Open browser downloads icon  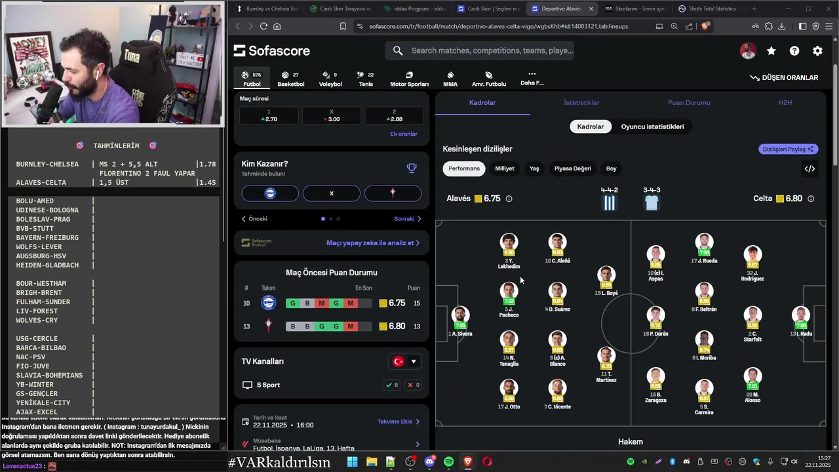782,26
